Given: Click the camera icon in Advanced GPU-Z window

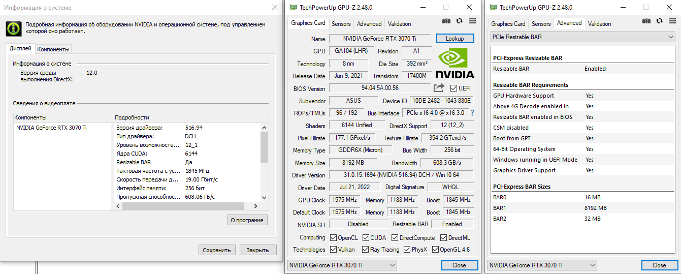Looking at the screenshot, I should click(x=646, y=21).
